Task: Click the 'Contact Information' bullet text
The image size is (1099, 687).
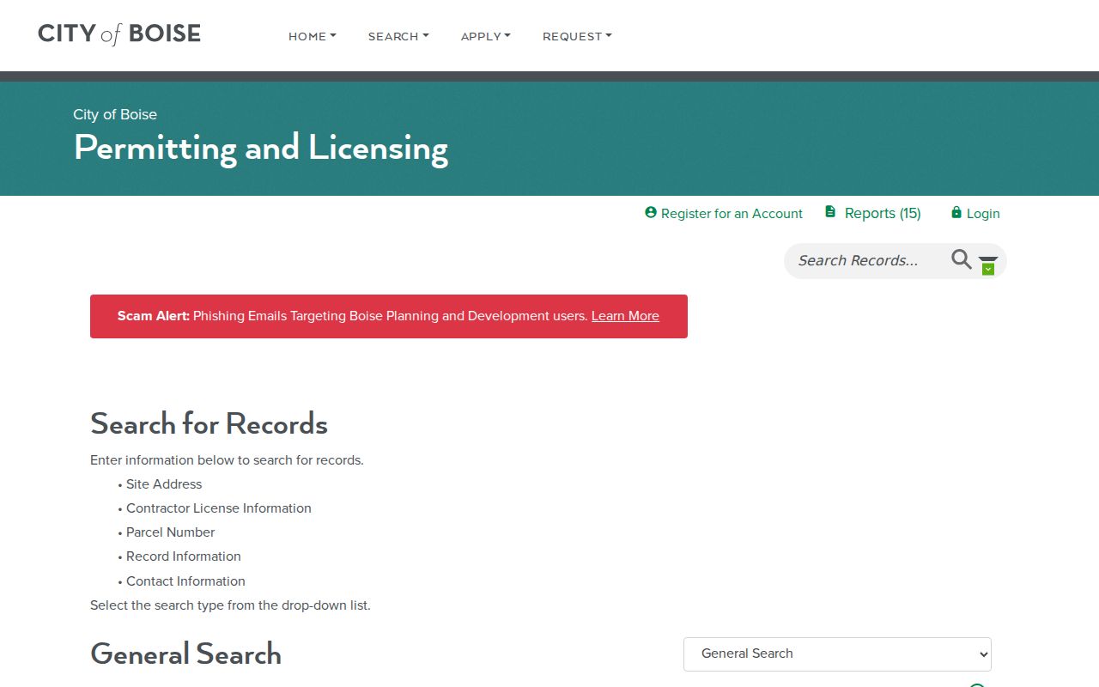Action: [185, 581]
